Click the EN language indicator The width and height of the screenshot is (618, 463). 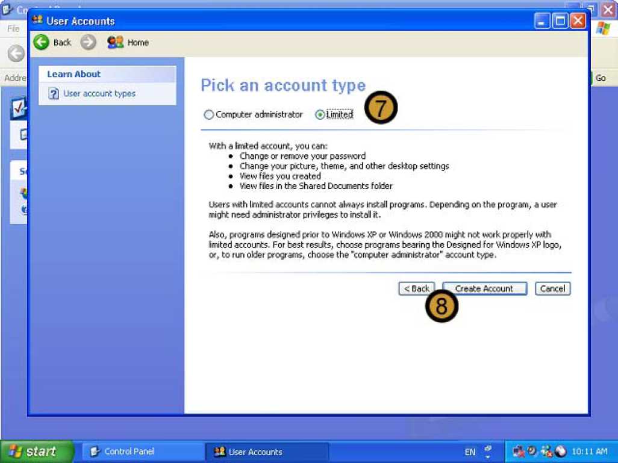tap(470, 452)
